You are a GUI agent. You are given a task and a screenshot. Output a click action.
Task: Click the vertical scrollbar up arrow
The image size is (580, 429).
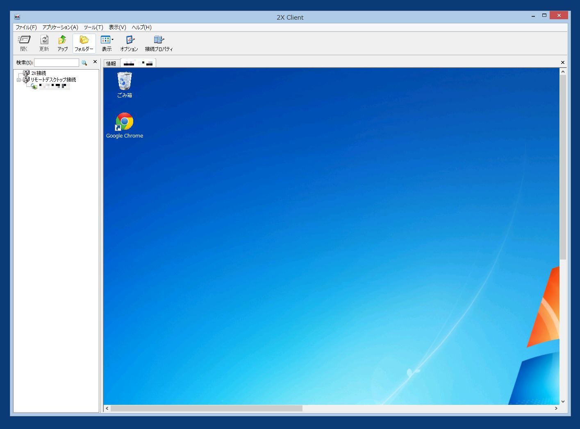(563, 72)
